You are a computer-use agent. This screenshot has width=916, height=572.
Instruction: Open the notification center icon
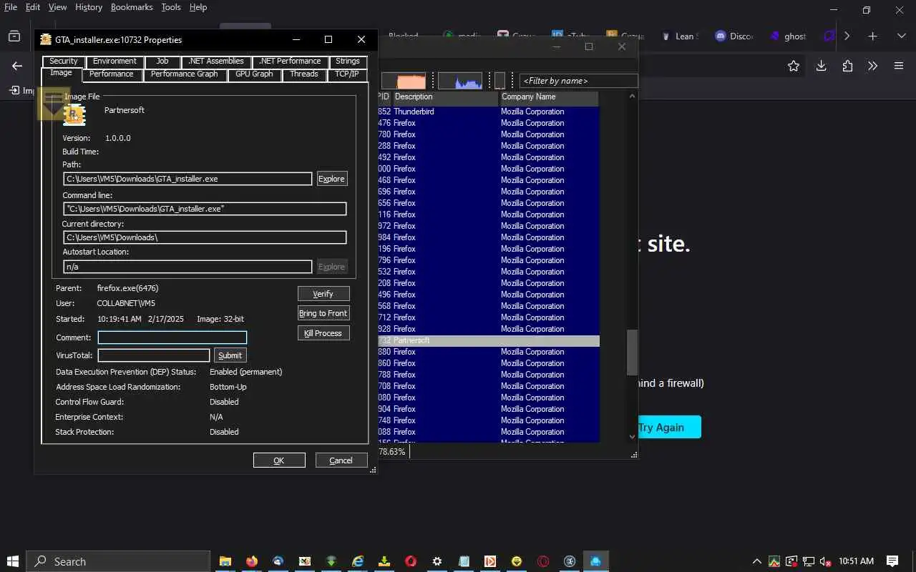pyautogui.click(x=892, y=561)
